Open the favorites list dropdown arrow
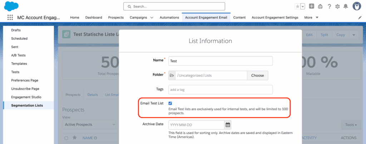This screenshot has height=144, width=366. pyautogui.click(x=303, y=6)
